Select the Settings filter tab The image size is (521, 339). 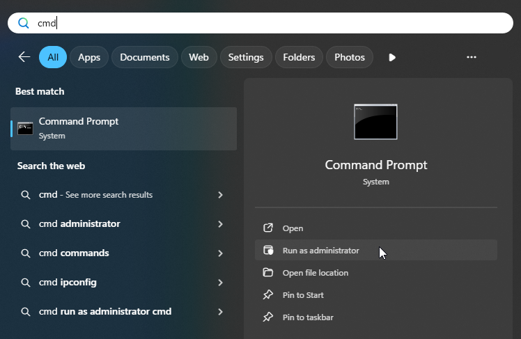(x=246, y=57)
